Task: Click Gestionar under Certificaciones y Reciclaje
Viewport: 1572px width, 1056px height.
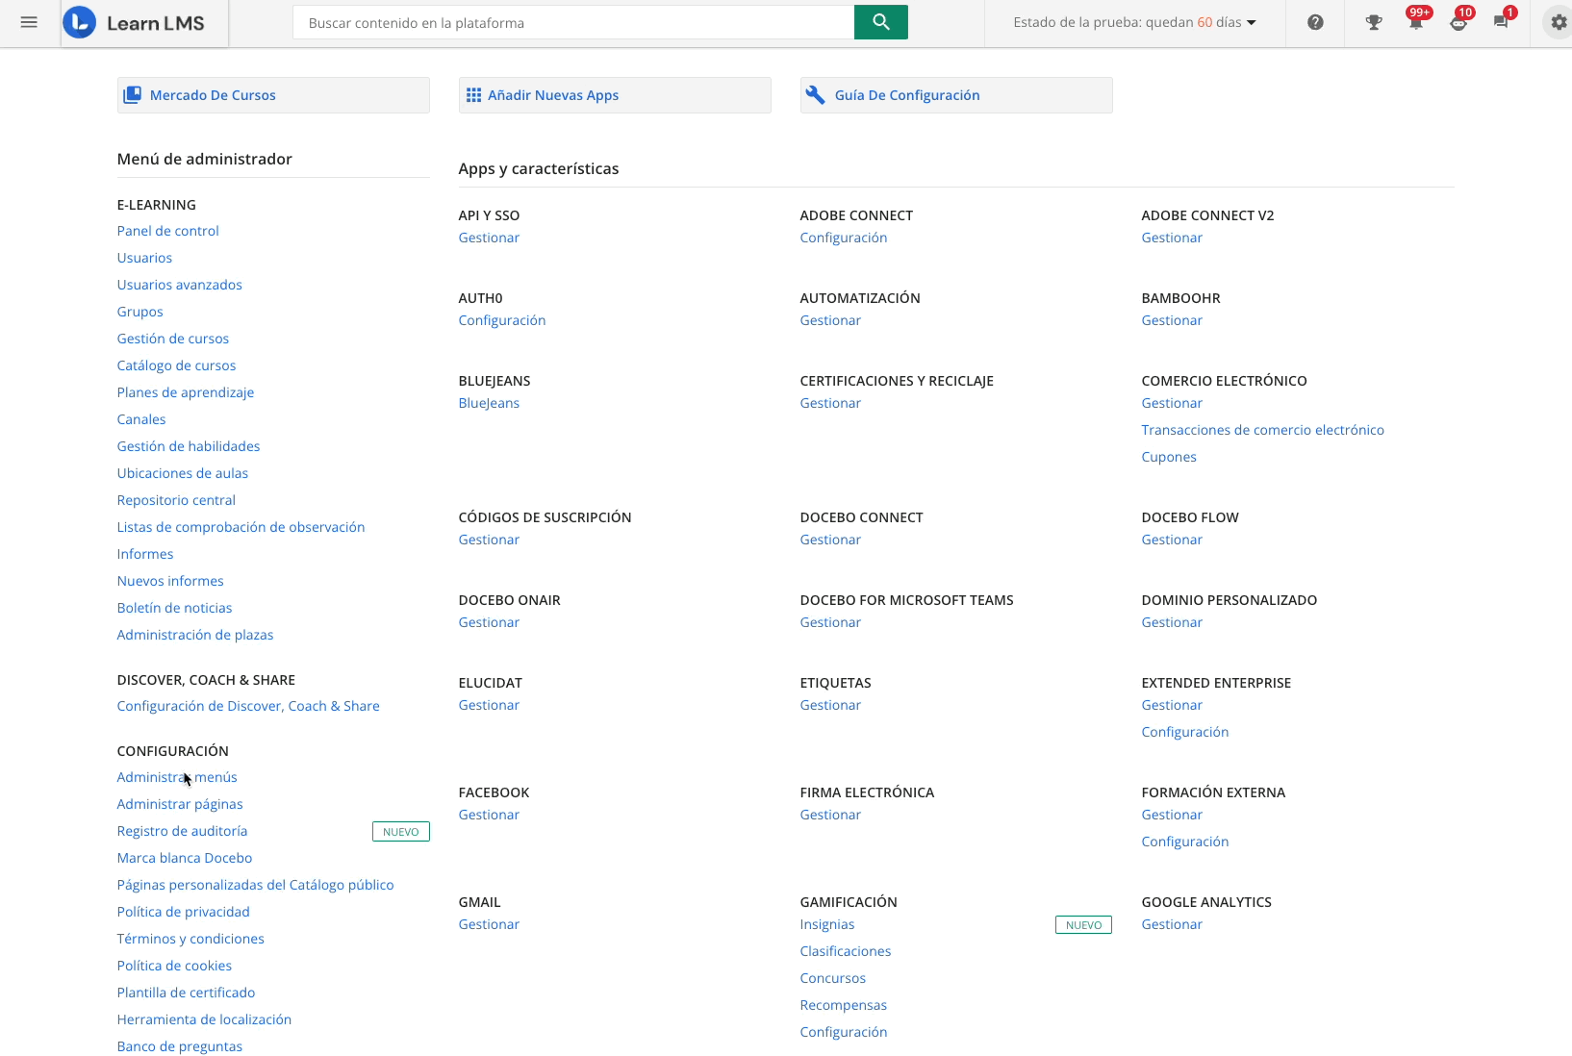Action: pyautogui.click(x=830, y=403)
